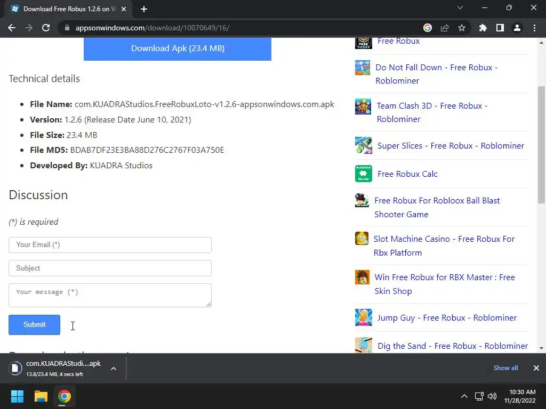Click the Ball Blast Shooter Game icon
Screen dimensions: 546x409
point(362,200)
